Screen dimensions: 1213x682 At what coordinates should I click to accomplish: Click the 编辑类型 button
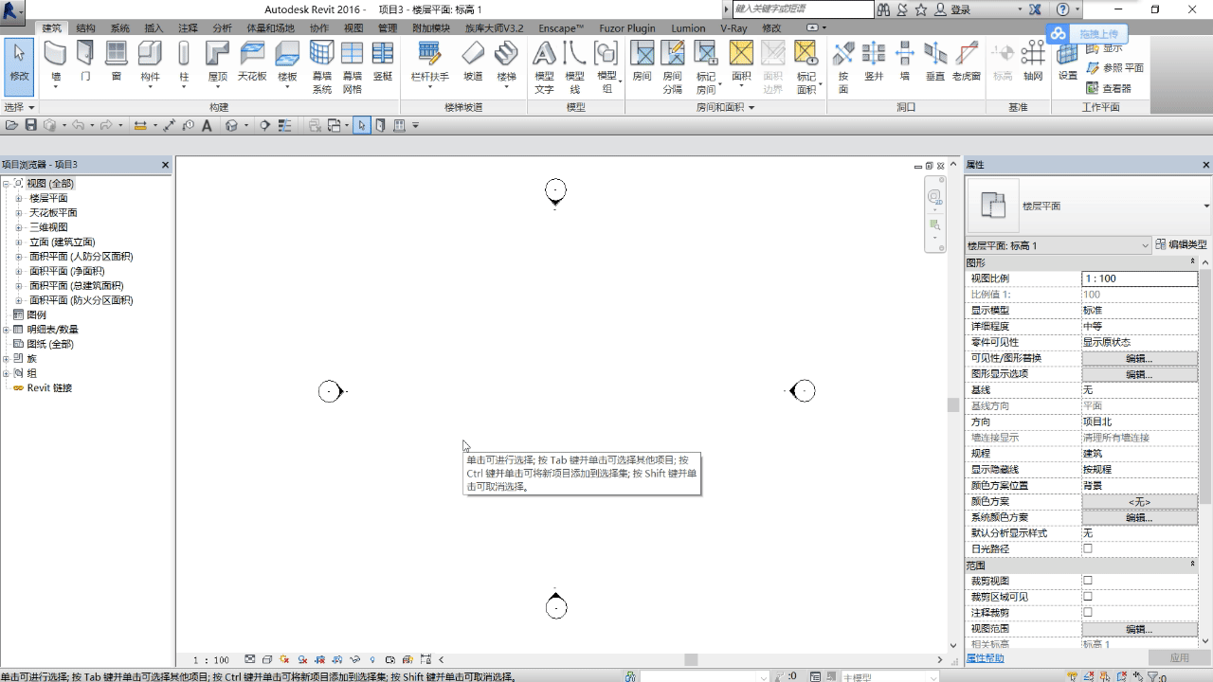(x=1181, y=244)
